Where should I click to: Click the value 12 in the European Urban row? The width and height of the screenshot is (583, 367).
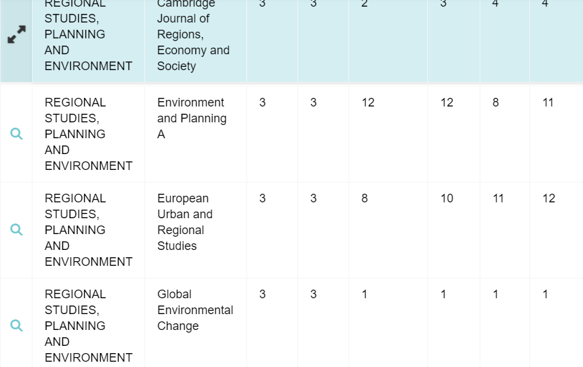[x=549, y=198]
